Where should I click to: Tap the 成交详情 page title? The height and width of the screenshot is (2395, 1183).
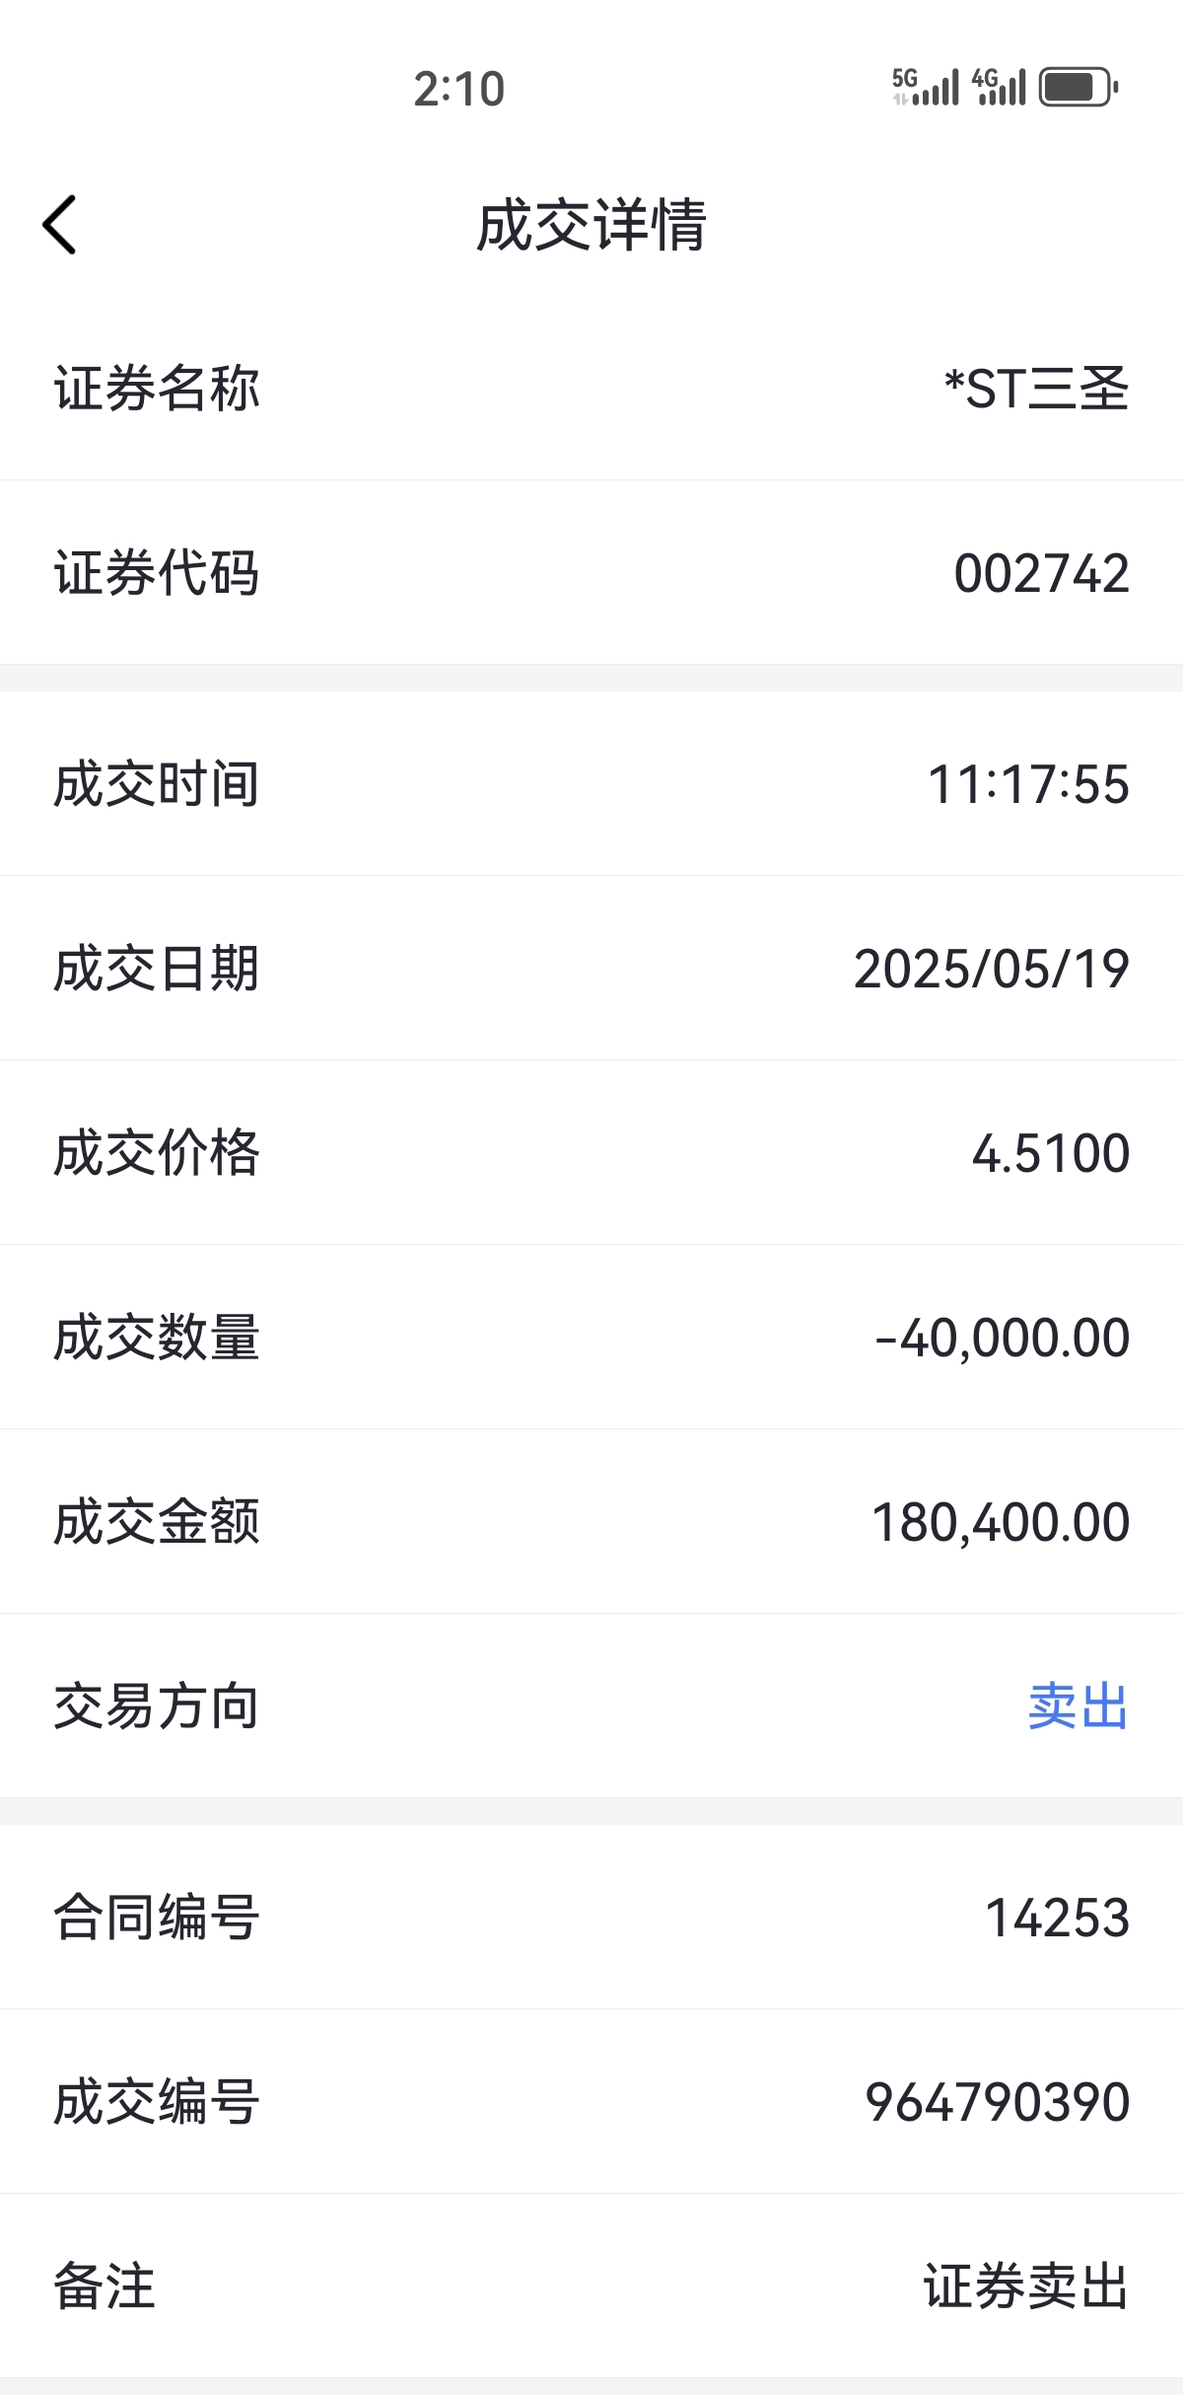[x=591, y=225]
